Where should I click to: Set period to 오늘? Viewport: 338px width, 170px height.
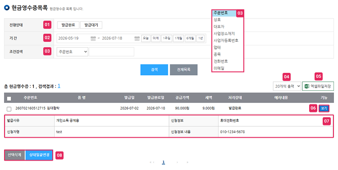[146, 38]
